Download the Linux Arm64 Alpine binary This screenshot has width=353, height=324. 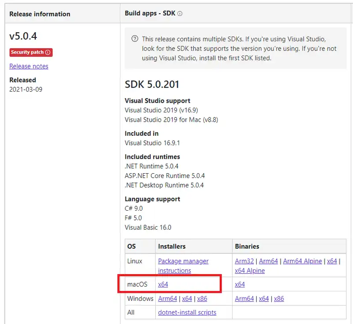302,261
